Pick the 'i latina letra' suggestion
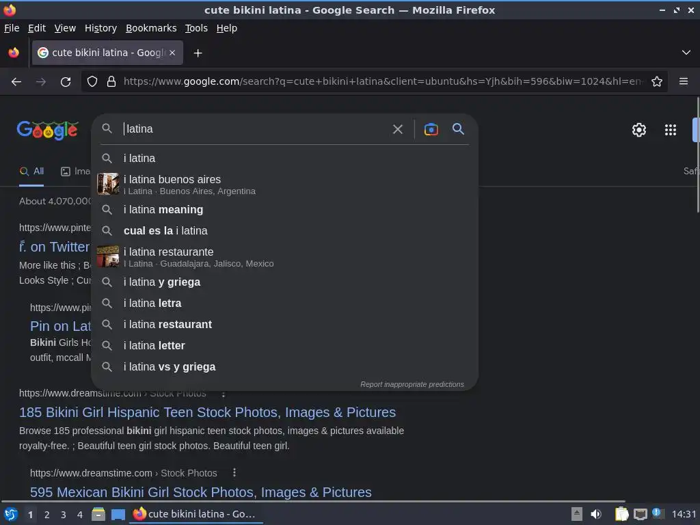This screenshot has width=700, height=525. point(284,303)
